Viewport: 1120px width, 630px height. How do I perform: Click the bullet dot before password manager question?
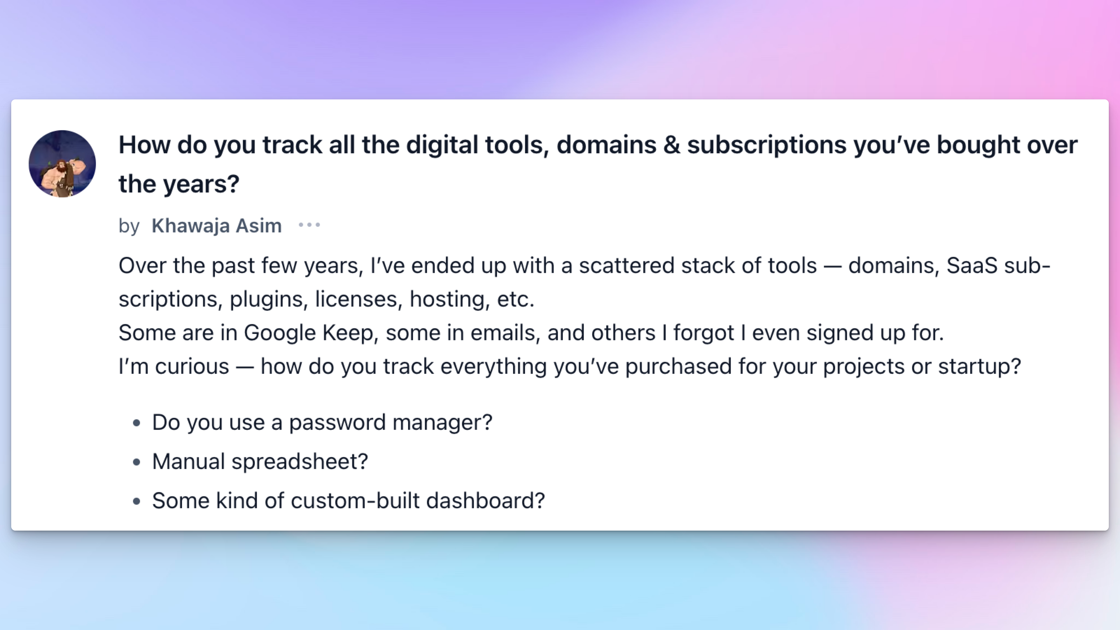(x=136, y=422)
